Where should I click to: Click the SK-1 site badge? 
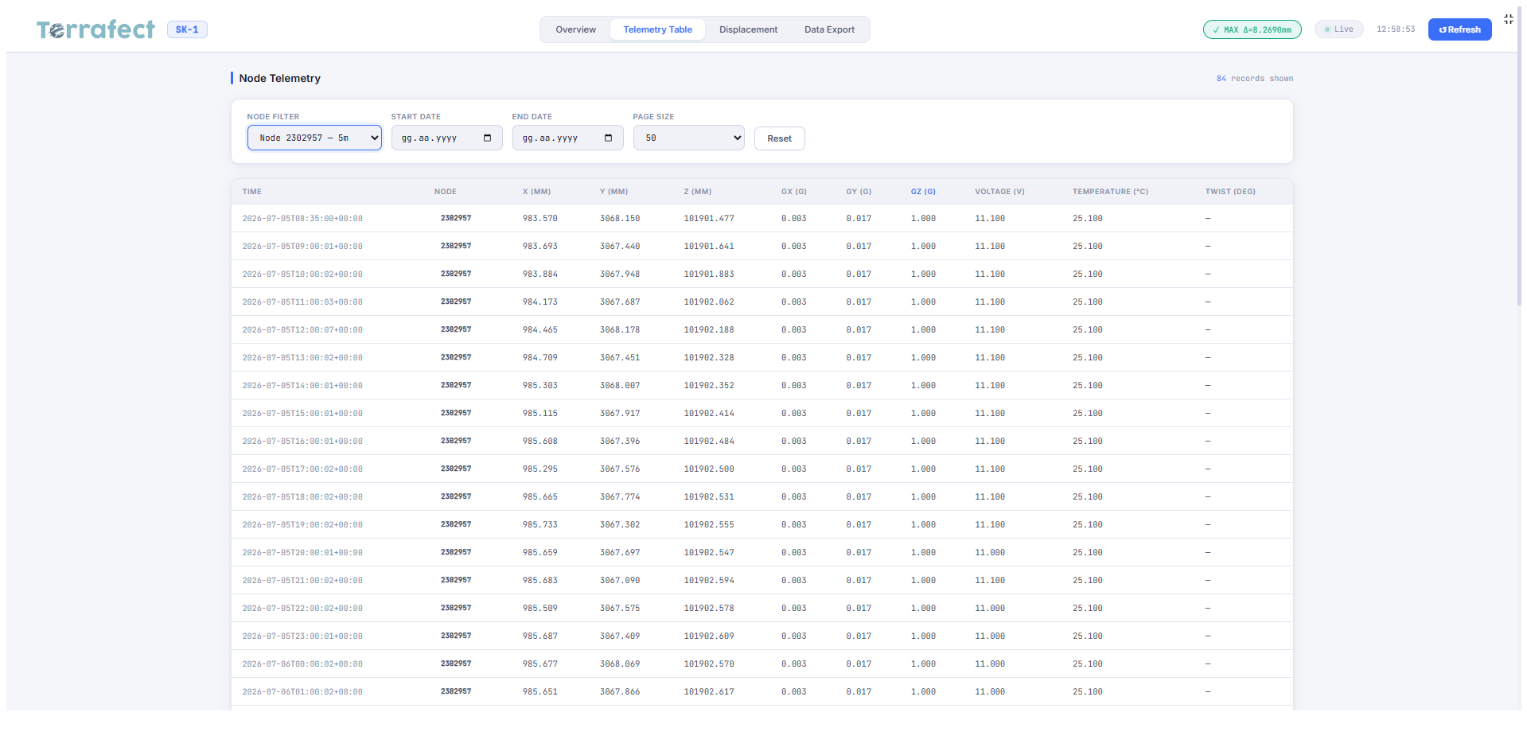tap(187, 29)
